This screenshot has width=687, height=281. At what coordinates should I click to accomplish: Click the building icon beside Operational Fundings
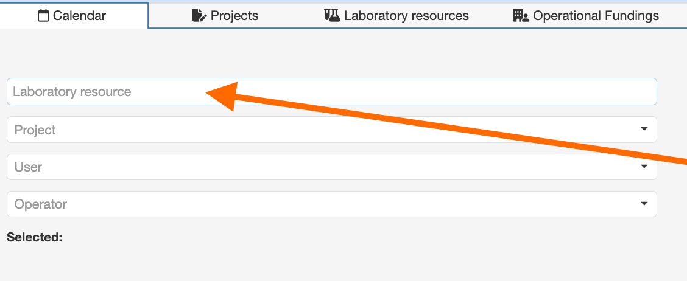click(521, 16)
